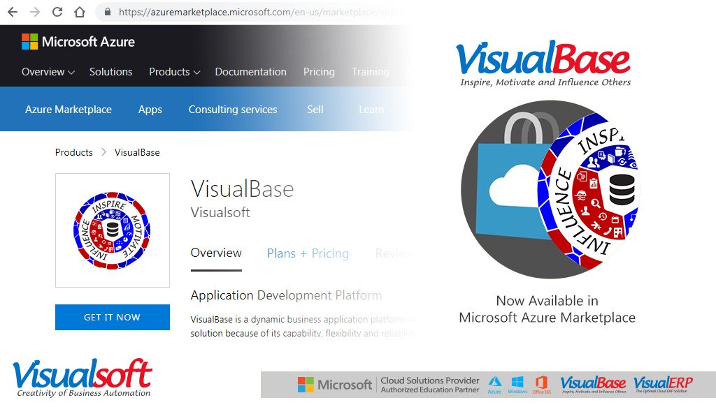This screenshot has height=407, width=716.
Task: Click the Visualsoft logo at bottom left
Action: click(x=83, y=378)
